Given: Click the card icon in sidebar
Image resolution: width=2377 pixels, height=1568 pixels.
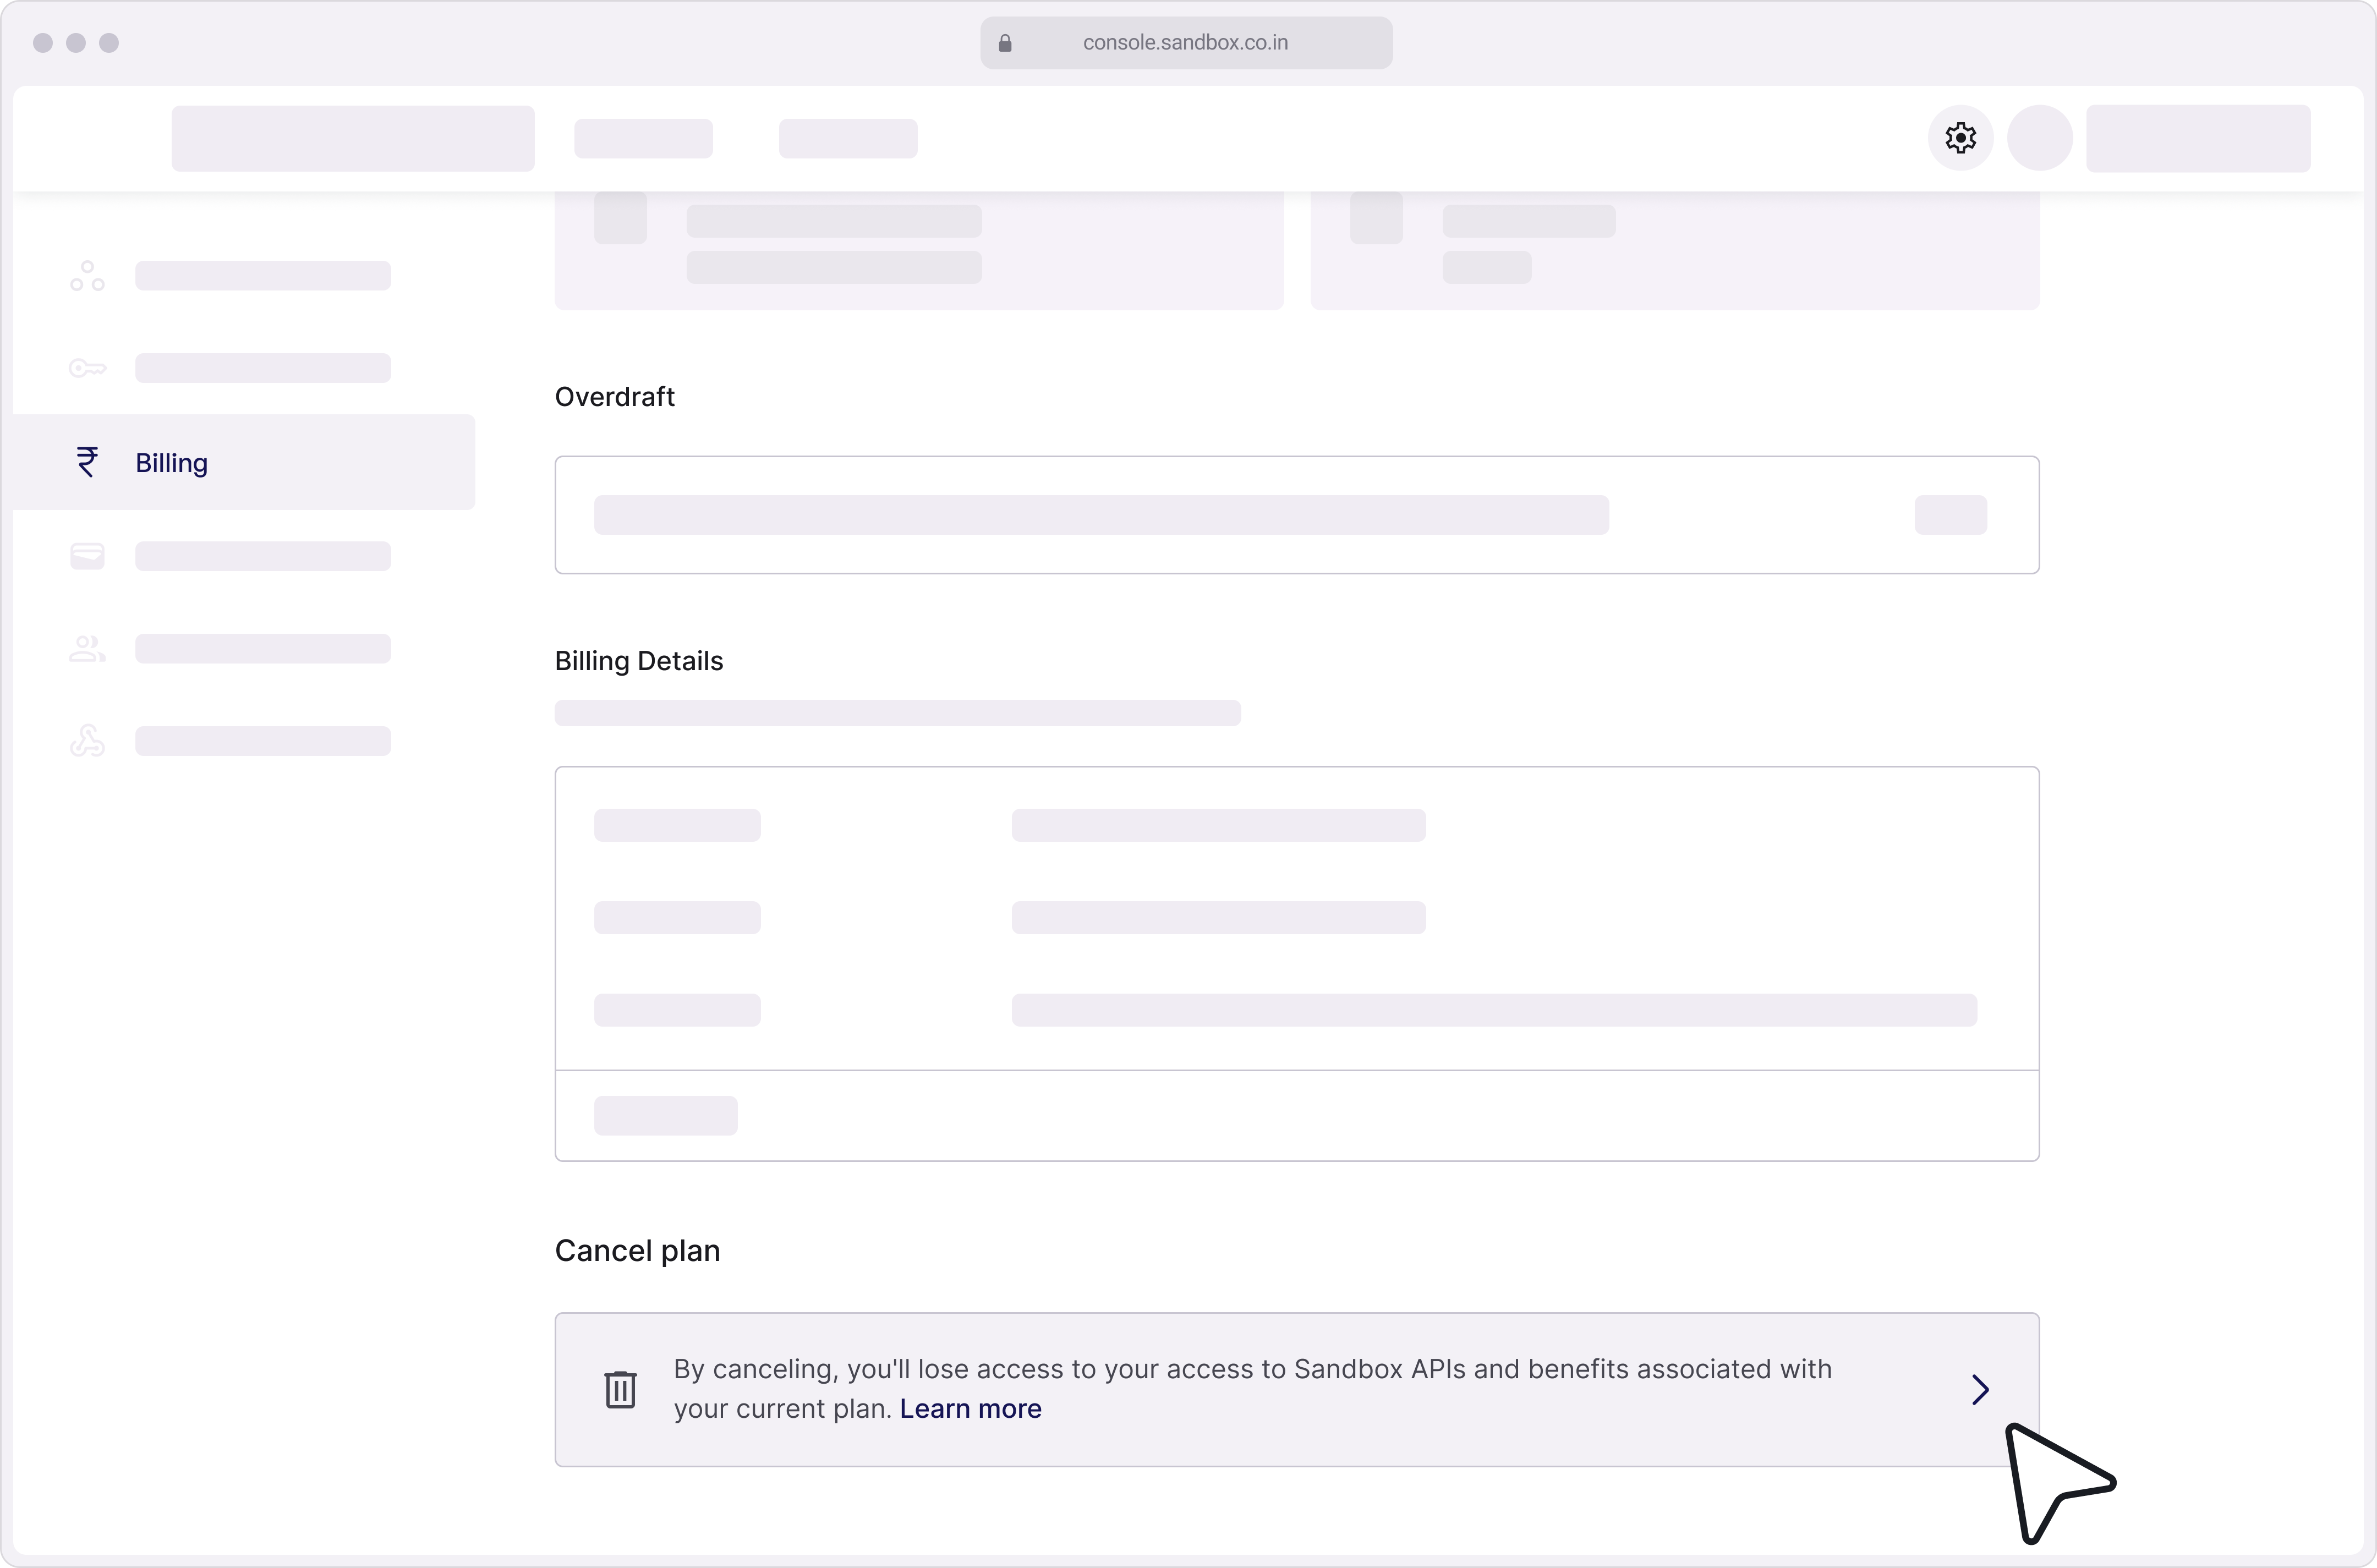Looking at the screenshot, I should [x=88, y=556].
